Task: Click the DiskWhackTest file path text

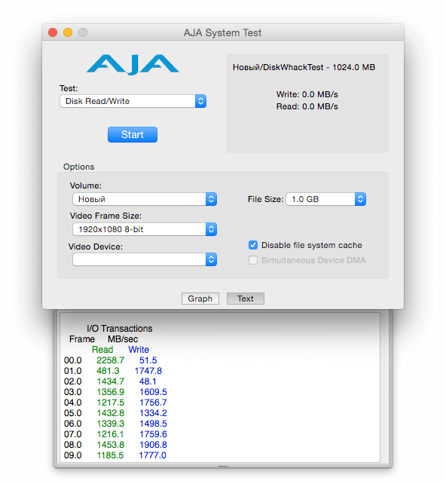Action: (x=304, y=67)
